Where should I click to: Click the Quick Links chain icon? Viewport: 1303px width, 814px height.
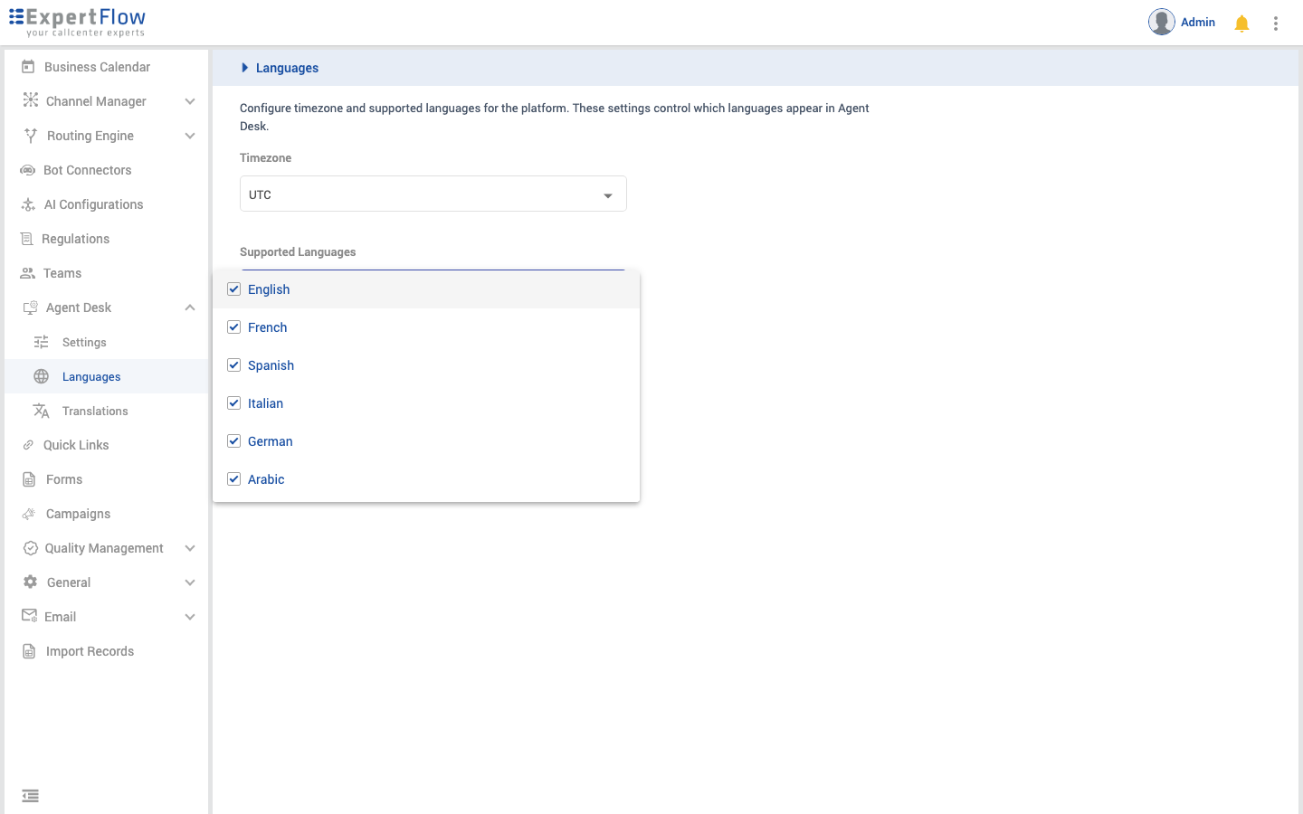[28, 445]
